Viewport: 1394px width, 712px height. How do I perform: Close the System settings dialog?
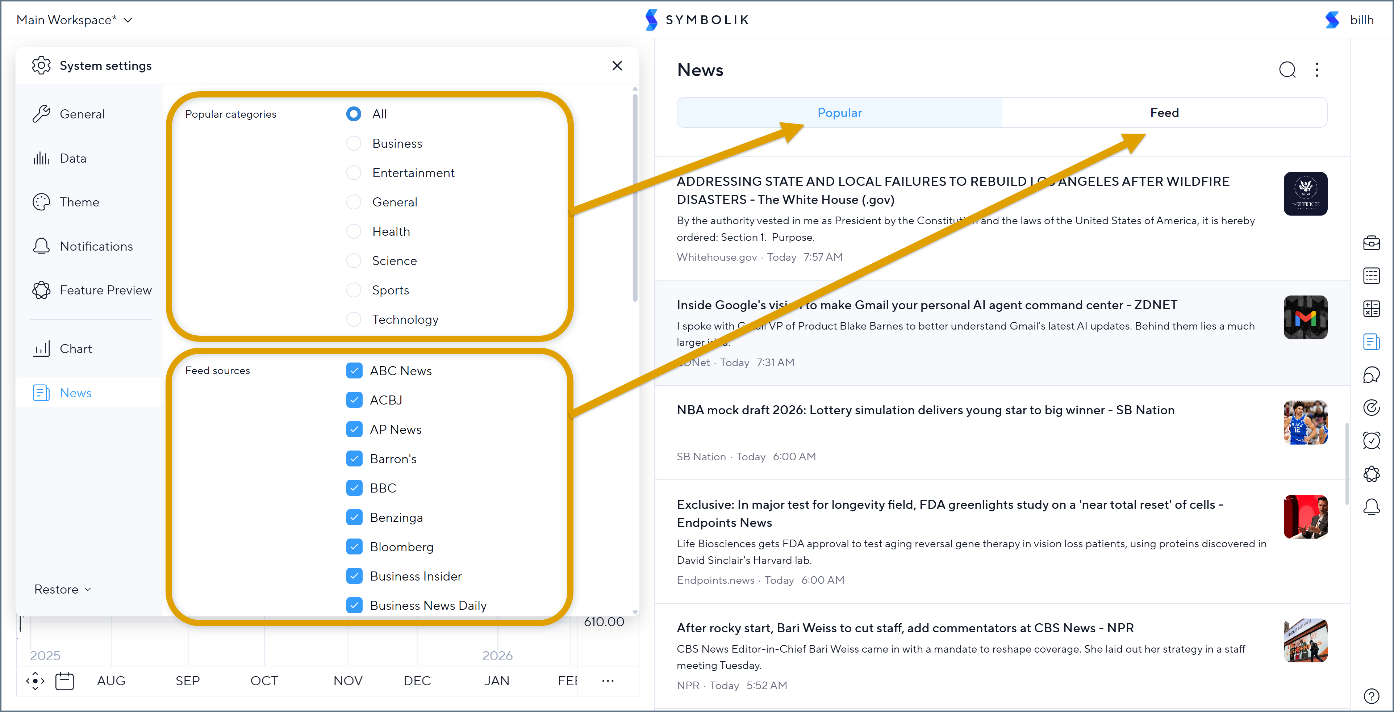click(x=617, y=66)
